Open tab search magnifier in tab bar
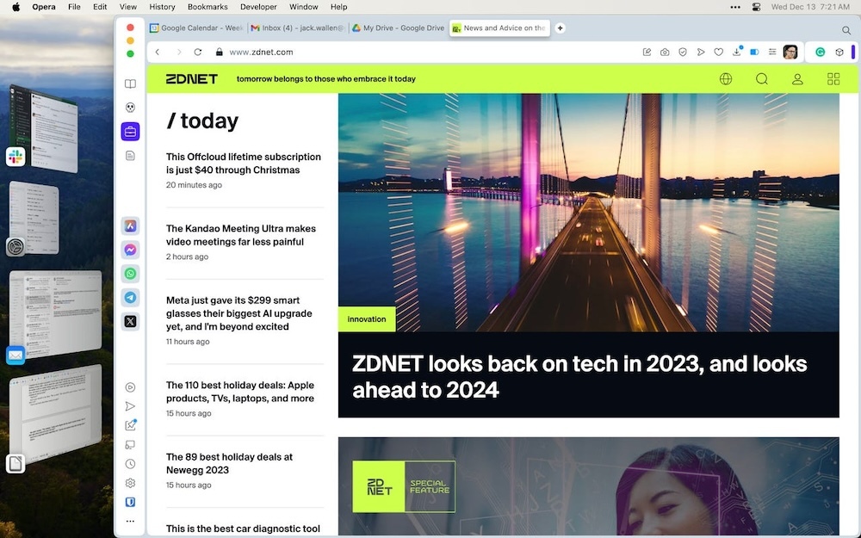This screenshot has height=538, width=861. click(846, 30)
